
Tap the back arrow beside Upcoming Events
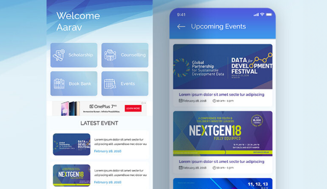(181, 26)
